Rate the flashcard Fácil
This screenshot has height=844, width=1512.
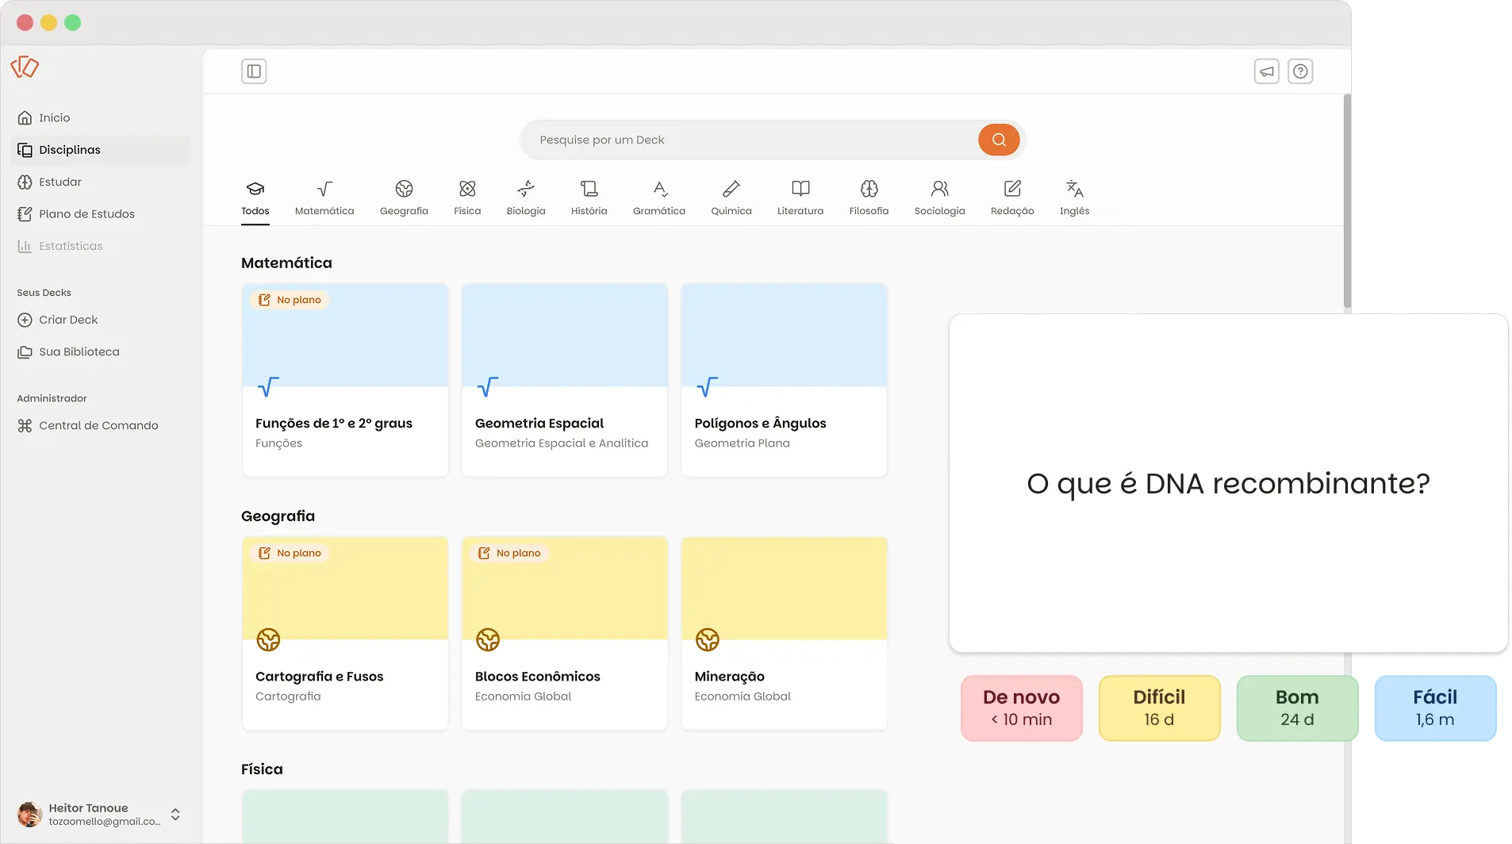coord(1435,708)
